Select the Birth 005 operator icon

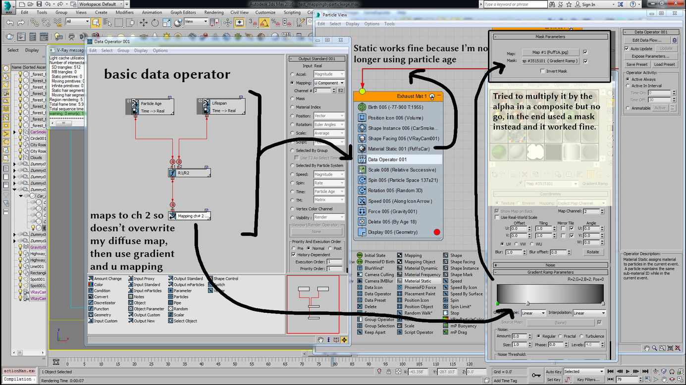pos(362,107)
